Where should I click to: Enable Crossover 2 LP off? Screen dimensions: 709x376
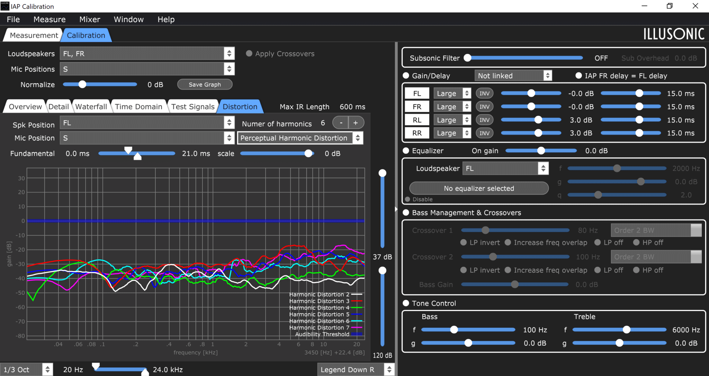pos(598,270)
